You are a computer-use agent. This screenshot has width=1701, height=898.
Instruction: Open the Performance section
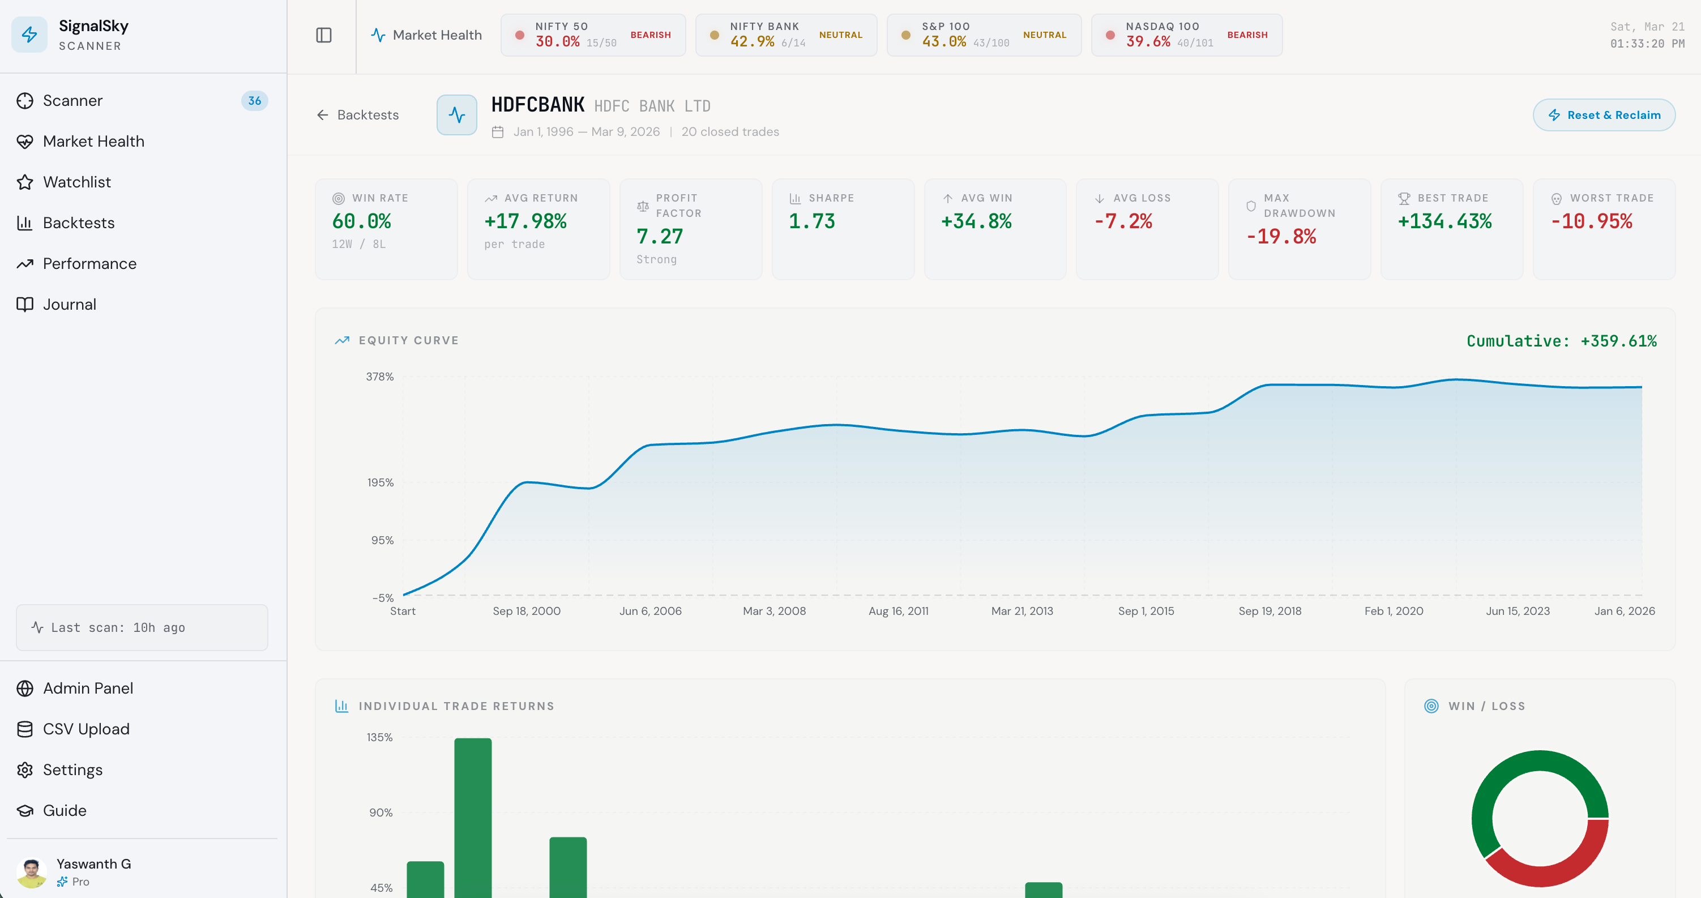click(142, 263)
